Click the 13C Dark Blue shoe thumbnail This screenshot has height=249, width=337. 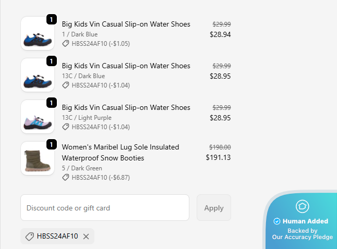pos(38,75)
